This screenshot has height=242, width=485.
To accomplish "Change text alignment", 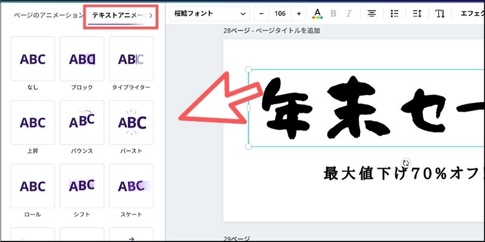I will coord(372,13).
